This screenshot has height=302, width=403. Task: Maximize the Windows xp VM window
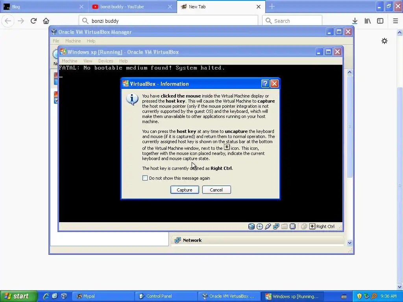(x=328, y=52)
